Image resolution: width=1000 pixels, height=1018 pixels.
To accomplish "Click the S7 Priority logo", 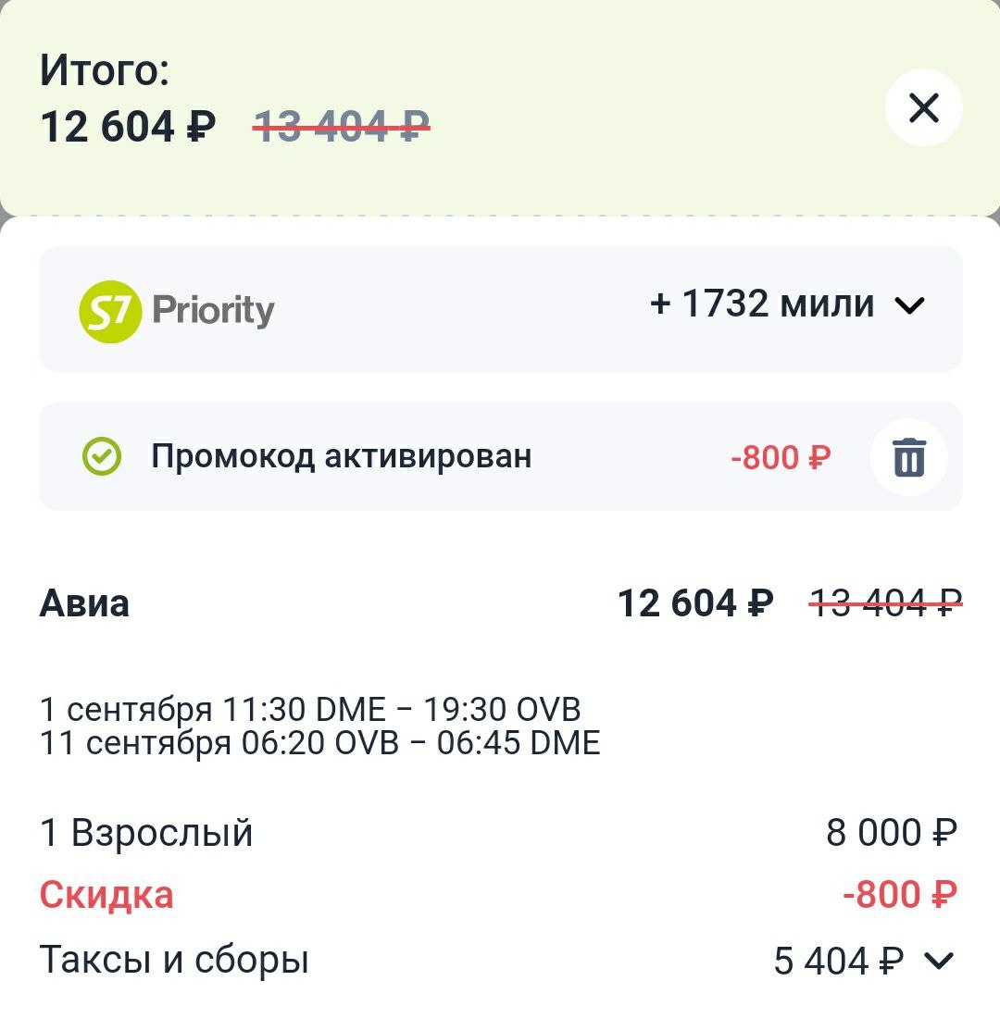I will pyautogui.click(x=177, y=311).
